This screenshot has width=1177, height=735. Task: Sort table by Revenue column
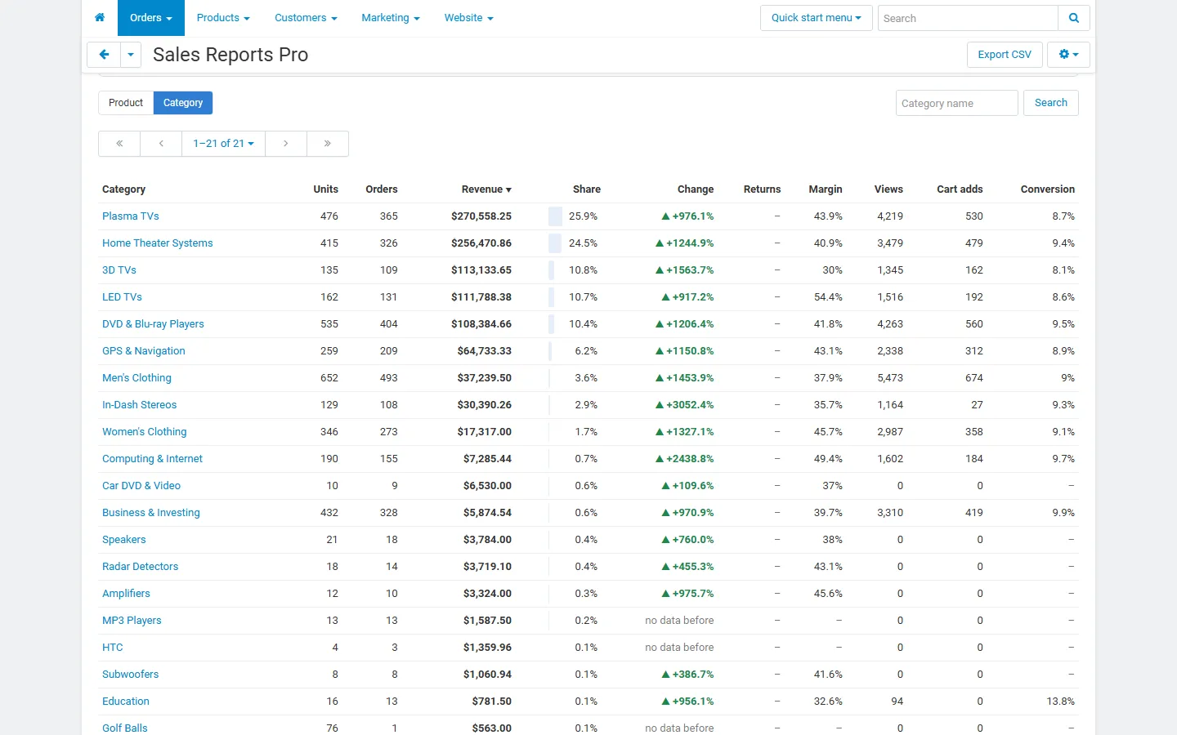tap(486, 189)
